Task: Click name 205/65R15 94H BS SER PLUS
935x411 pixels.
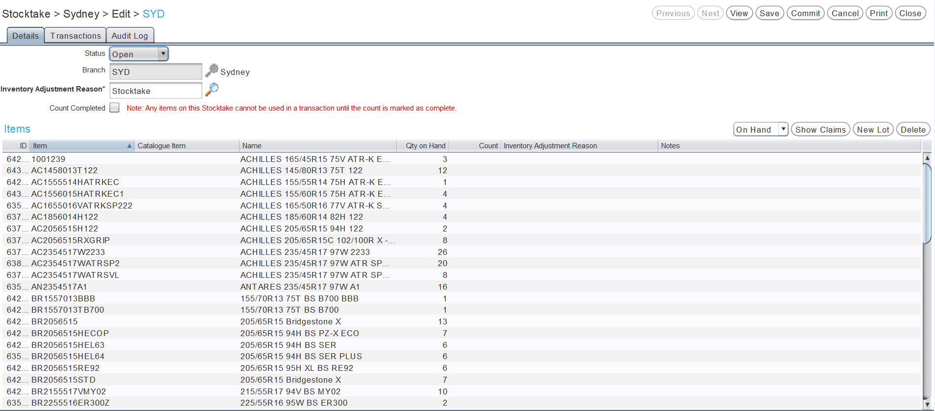Action: point(301,356)
